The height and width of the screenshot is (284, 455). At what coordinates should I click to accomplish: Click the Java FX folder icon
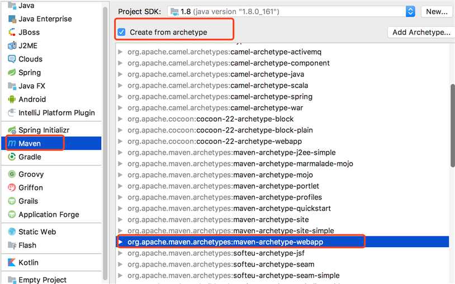(x=12, y=86)
